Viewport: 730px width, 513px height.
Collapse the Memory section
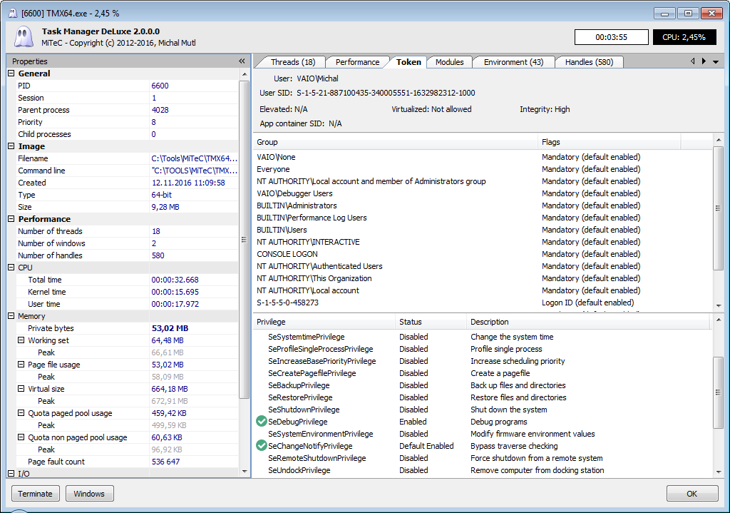pyautogui.click(x=11, y=316)
